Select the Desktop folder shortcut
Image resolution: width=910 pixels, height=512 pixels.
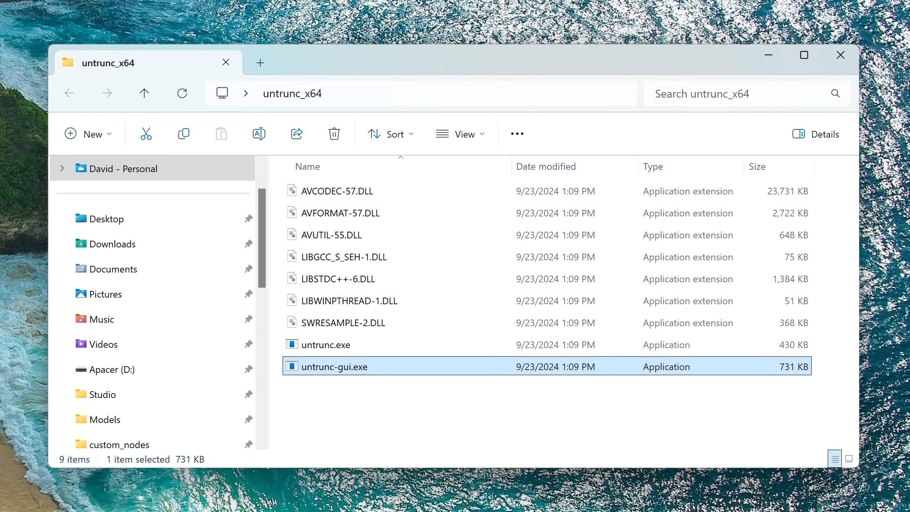(106, 218)
